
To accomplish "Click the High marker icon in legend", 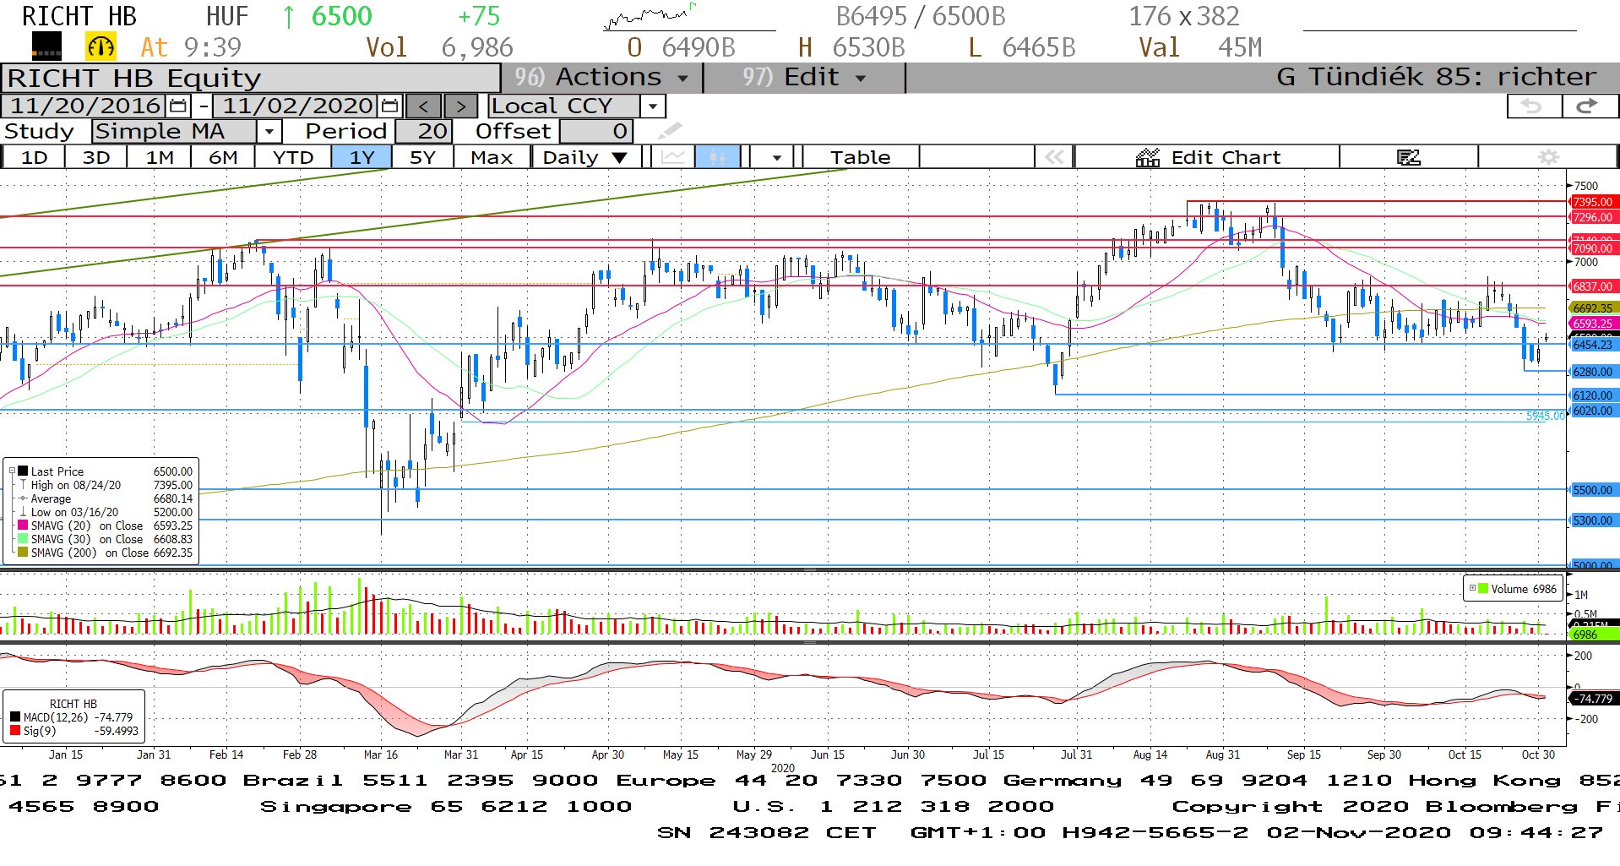I will [x=23, y=485].
